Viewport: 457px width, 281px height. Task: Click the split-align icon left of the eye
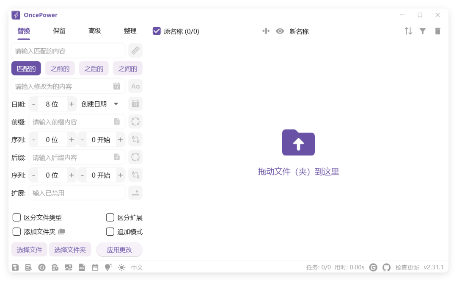tap(266, 31)
